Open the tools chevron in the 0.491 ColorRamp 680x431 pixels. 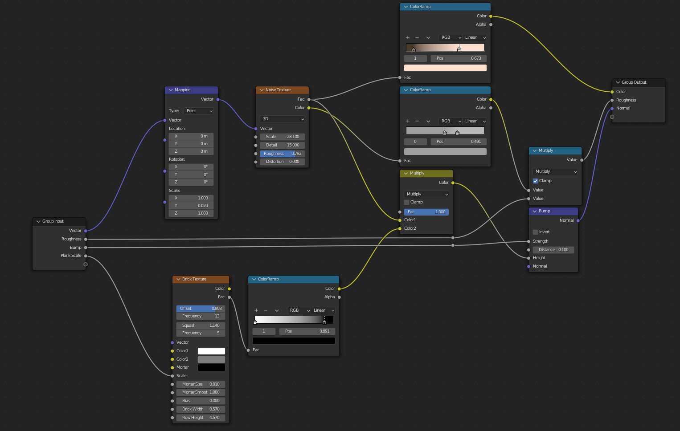click(x=428, y=121)
